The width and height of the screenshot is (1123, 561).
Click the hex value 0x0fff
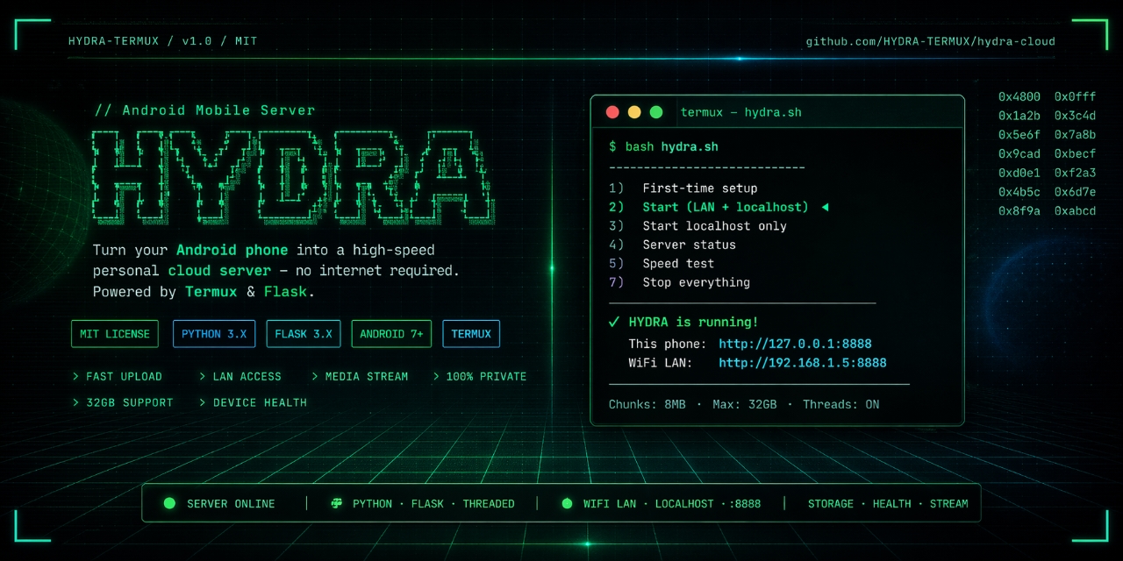click(x=1075, y=96)
